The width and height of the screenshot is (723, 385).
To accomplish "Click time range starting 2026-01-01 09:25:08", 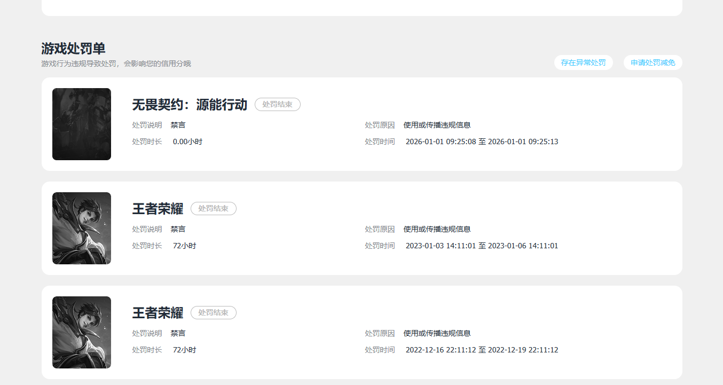I will coord(482,142).
